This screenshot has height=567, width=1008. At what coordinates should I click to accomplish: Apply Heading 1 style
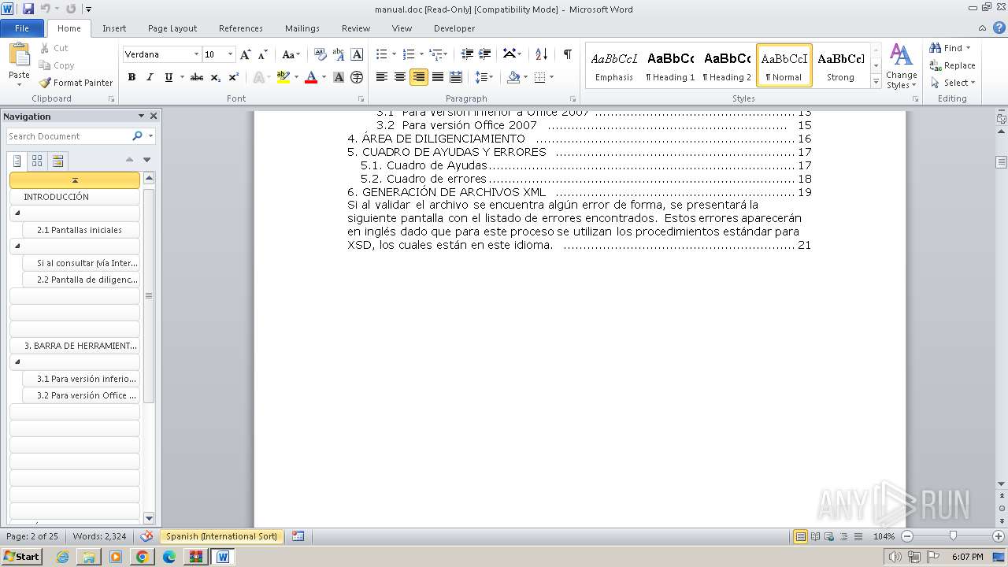pos(670,65)
